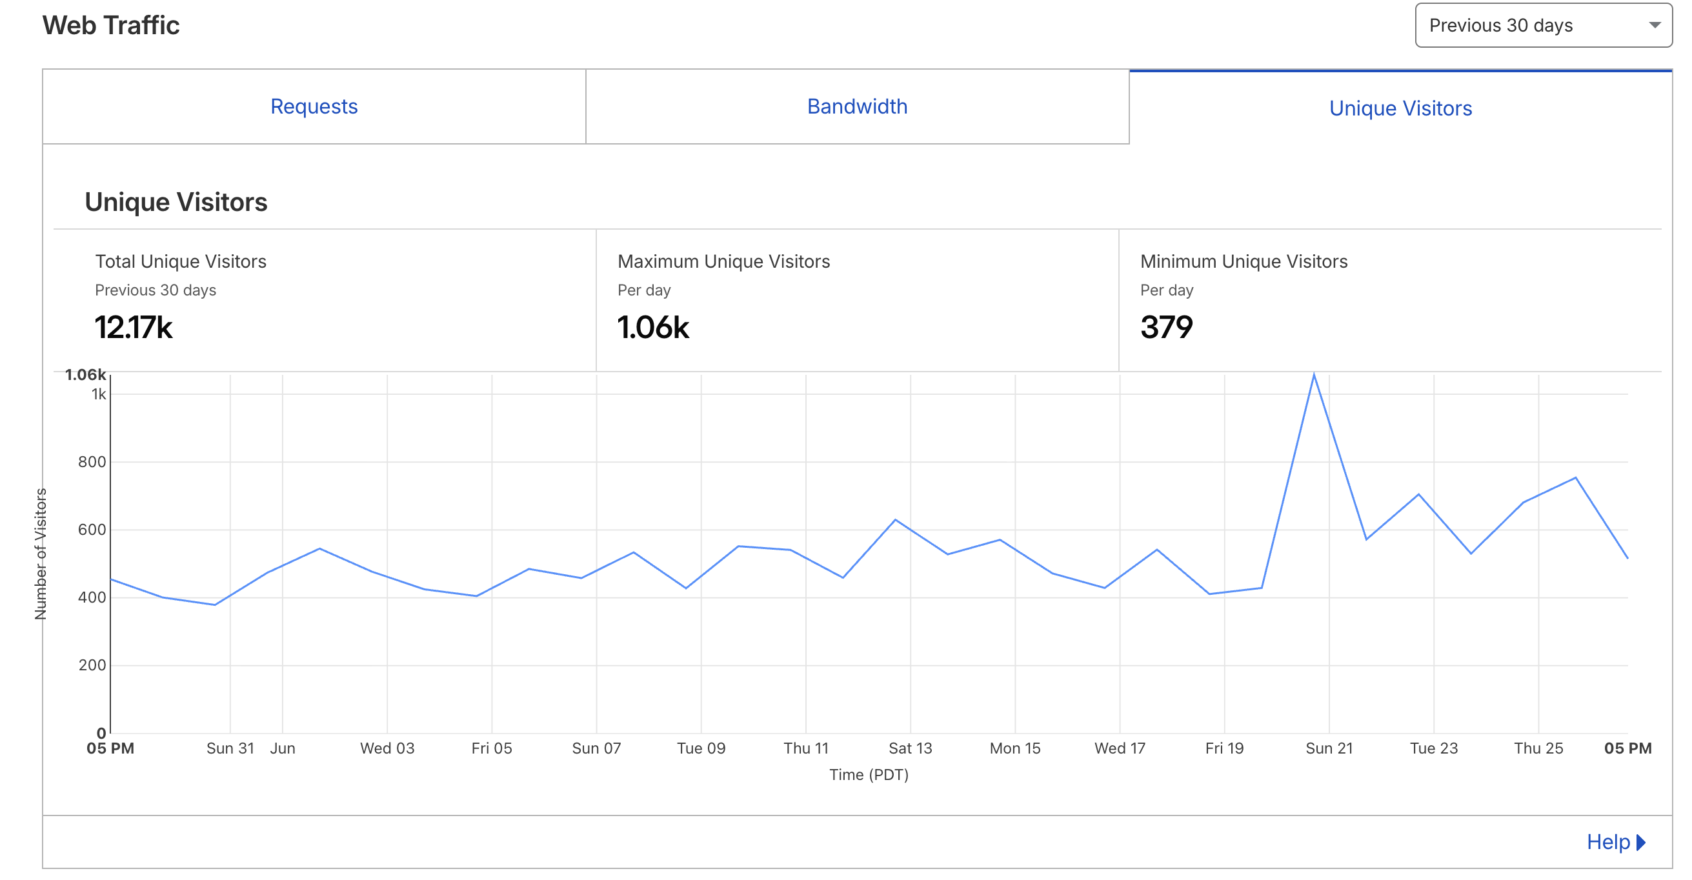Click the Mon 15 axis label

[x=1015, y=748]
